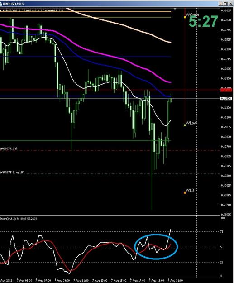
Task: Click the current price label 0.61526
Action: click(x=226, y=99)
